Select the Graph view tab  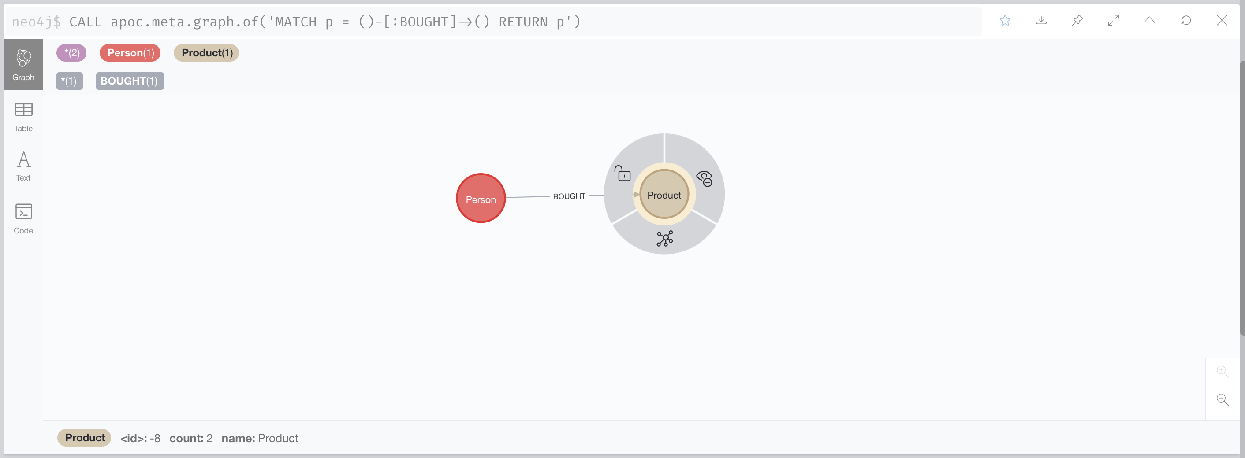tap(23, 64)
